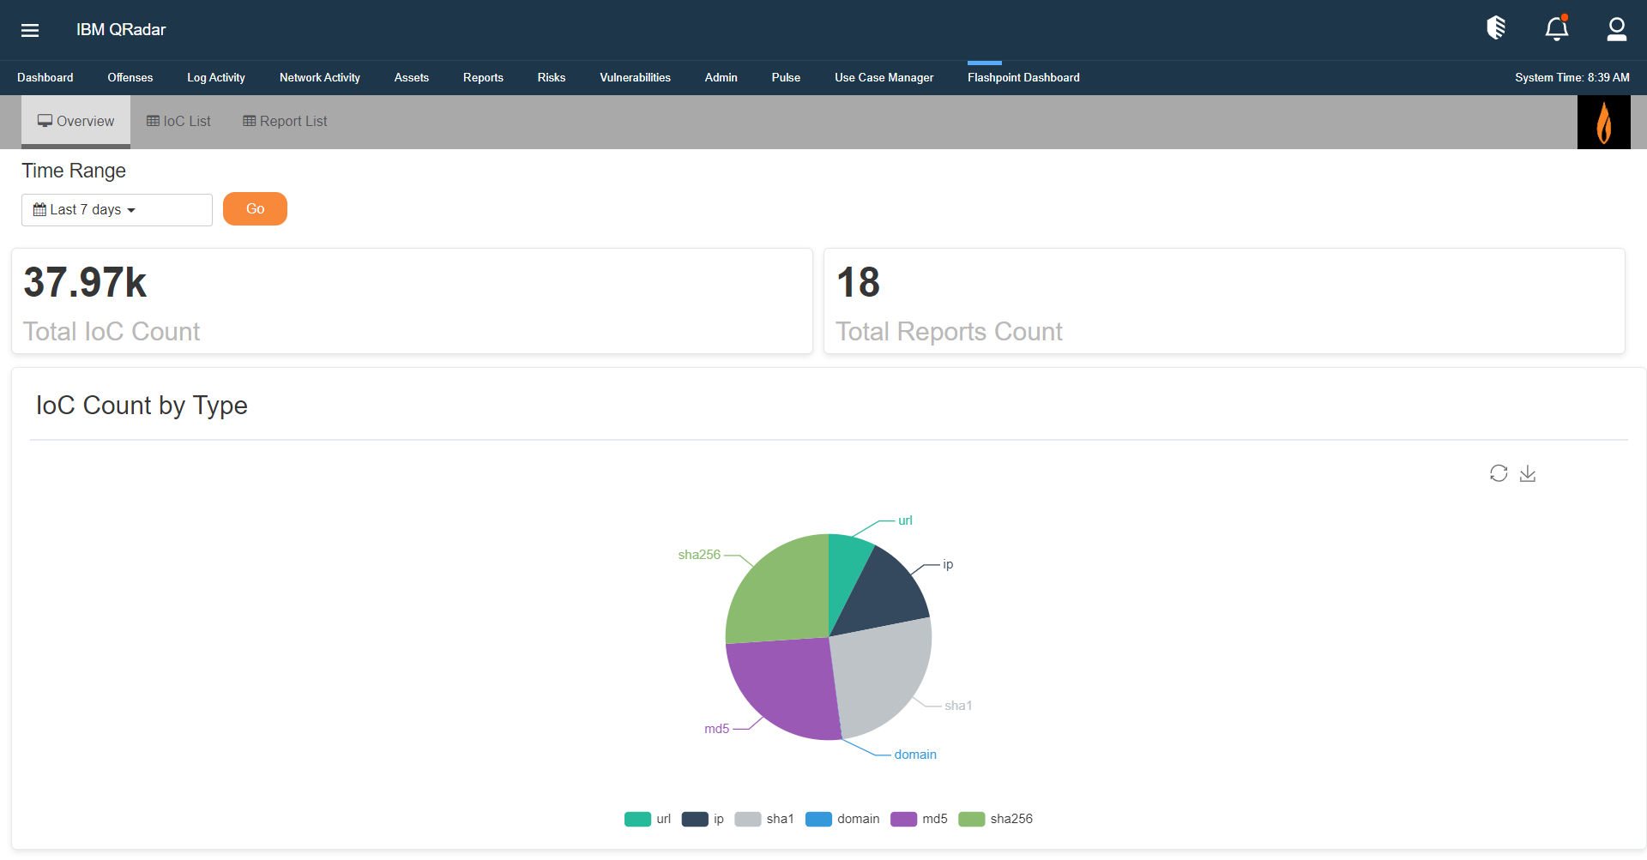
Task: Toggle domain series in chart legend
Action: click(842, 819)
